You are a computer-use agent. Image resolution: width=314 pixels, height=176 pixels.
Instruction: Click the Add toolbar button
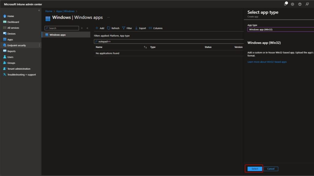pyautogui.click(x=100, y=28)
